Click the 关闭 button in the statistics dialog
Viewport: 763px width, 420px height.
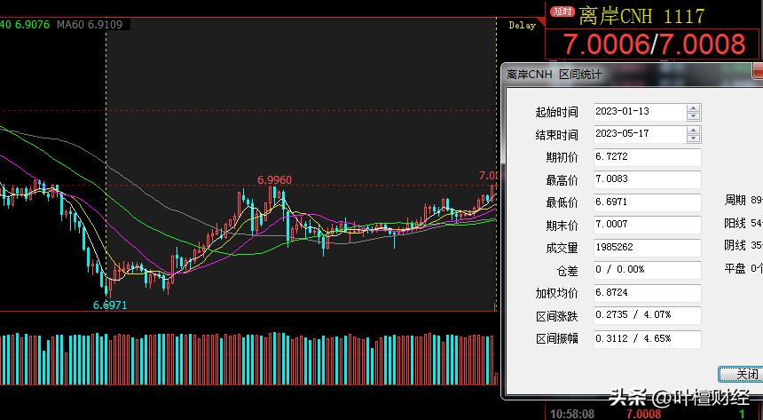tap(741, 374)
